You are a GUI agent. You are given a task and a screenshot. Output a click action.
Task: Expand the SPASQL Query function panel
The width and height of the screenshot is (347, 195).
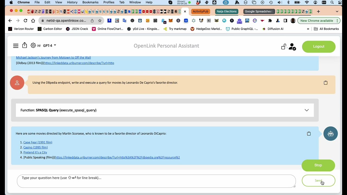click(x=165, y=110)
